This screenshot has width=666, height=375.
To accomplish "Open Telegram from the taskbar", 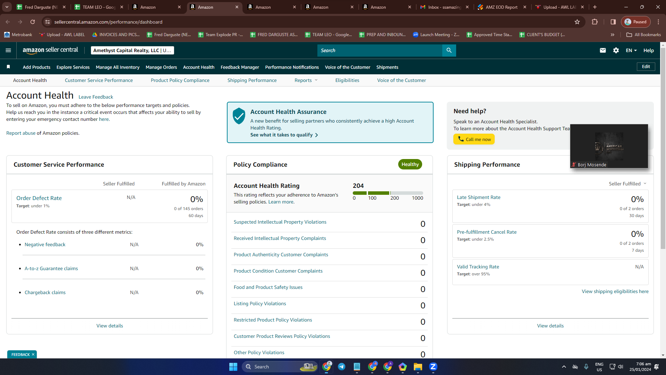I will [x=342, y=367].
